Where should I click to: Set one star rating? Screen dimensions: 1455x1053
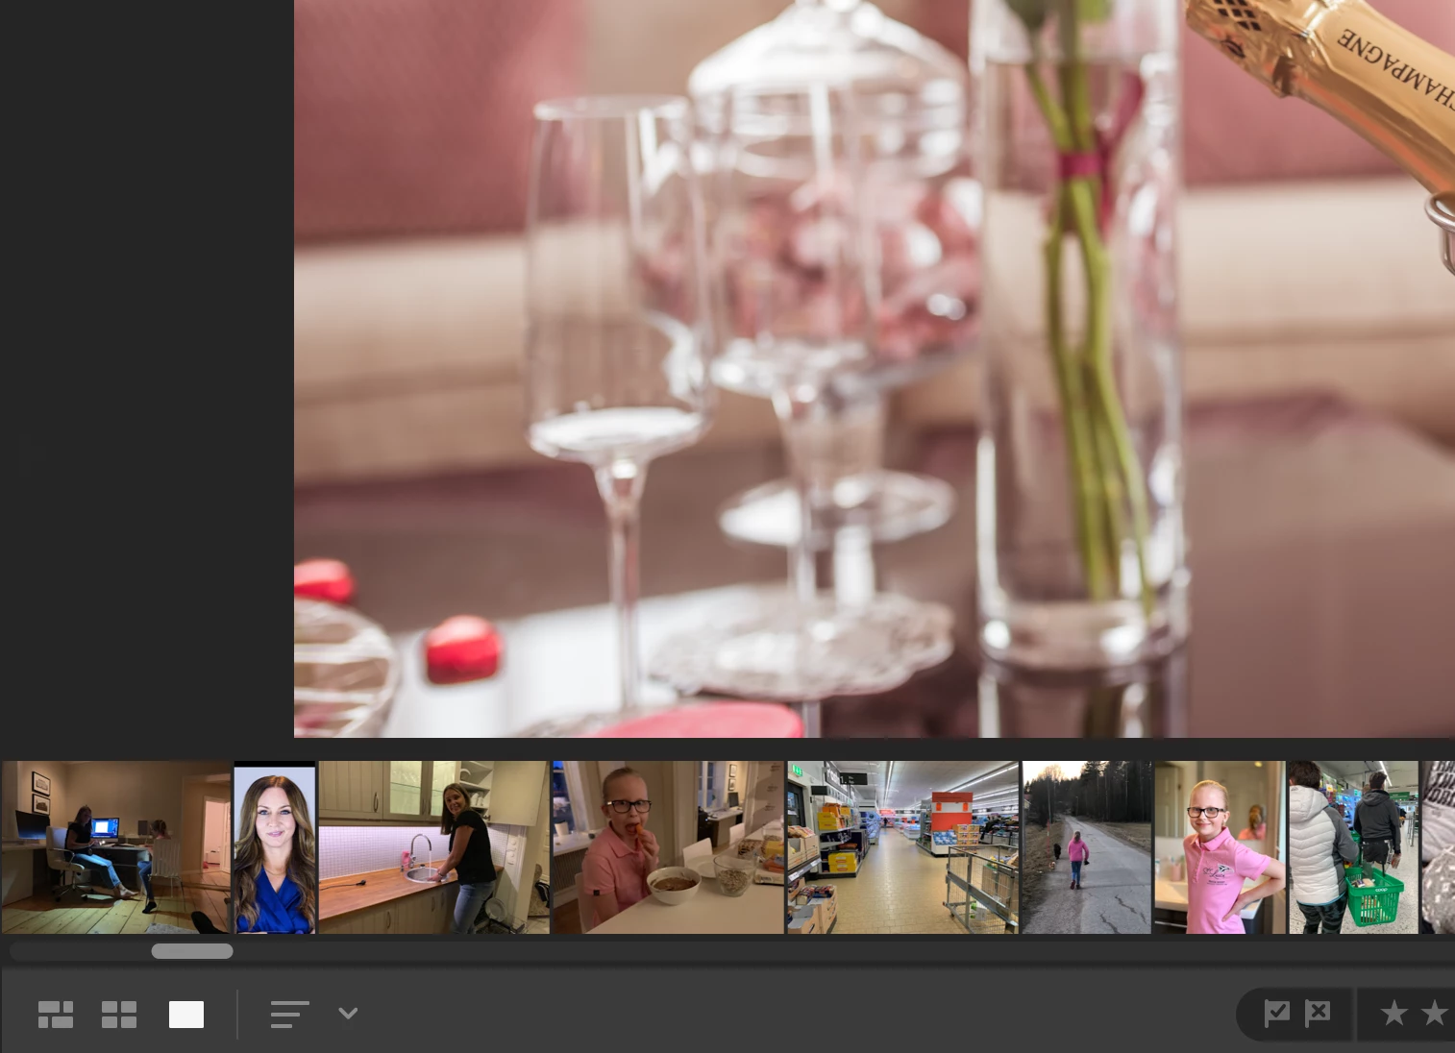(1393, 1013)
